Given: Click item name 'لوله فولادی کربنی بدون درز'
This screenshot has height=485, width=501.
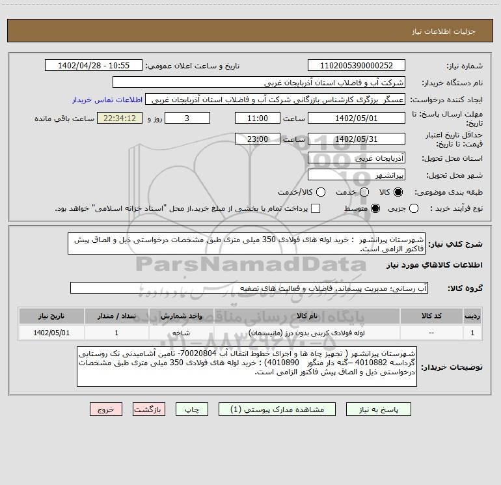Looking at the screenshot, I should point(306,333).
